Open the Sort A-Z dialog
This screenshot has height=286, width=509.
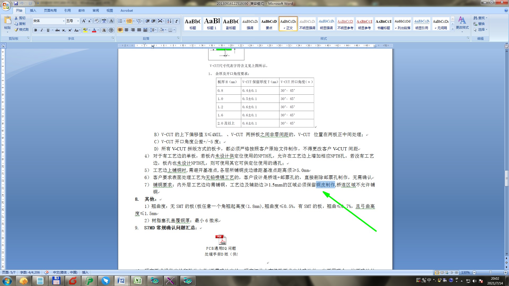[x=169, y=21]
